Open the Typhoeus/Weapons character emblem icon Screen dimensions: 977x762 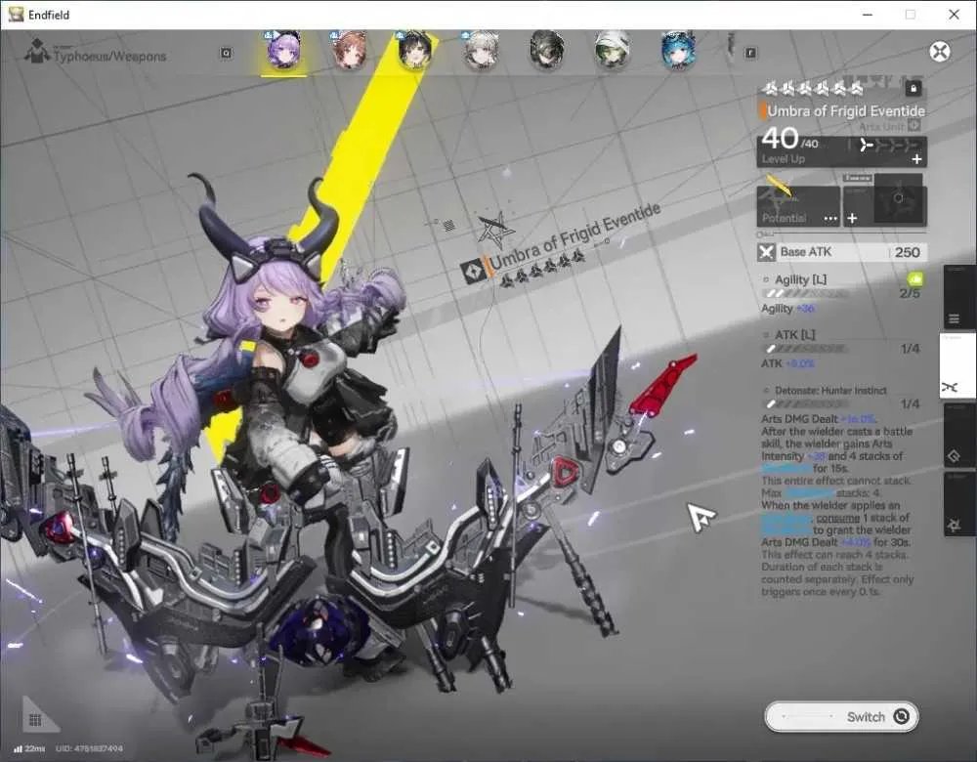[37, 51]
